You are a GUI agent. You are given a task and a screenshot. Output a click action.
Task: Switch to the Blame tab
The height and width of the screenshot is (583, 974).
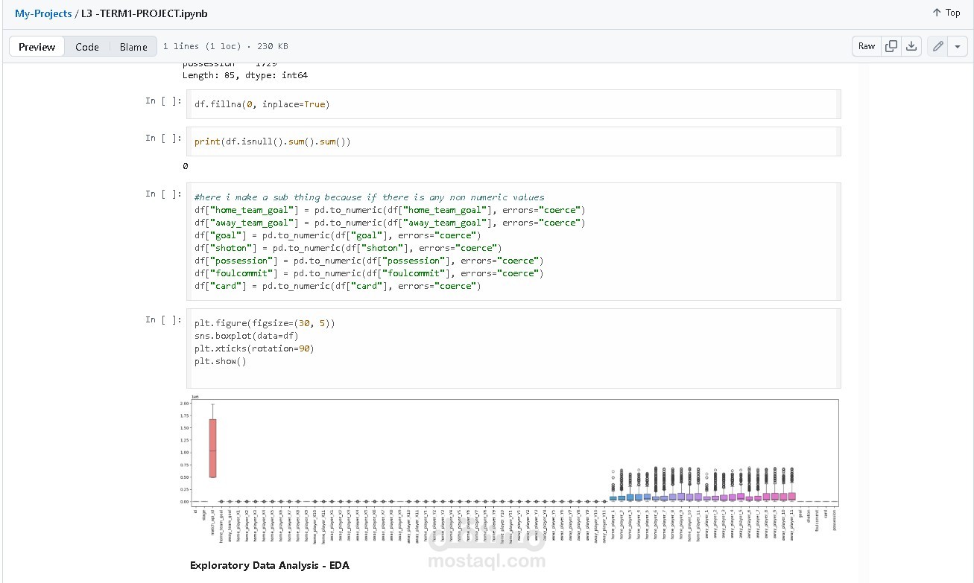click(133, 46)
